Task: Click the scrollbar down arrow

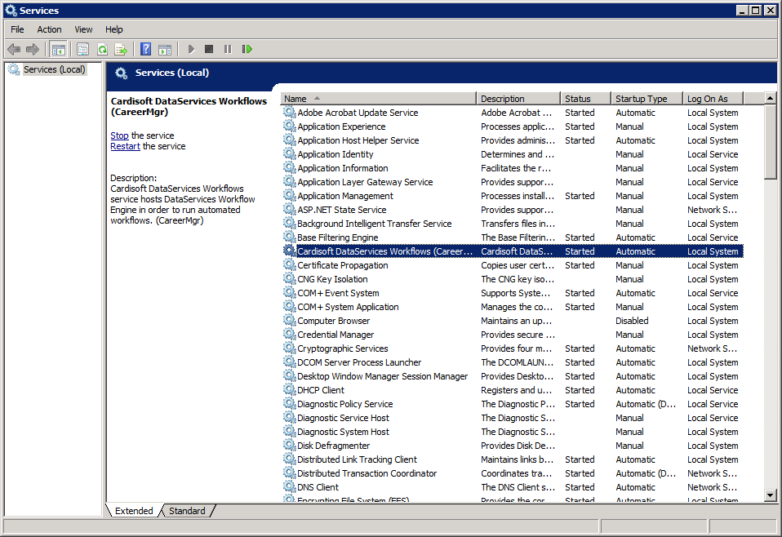Action: (770, 495)
